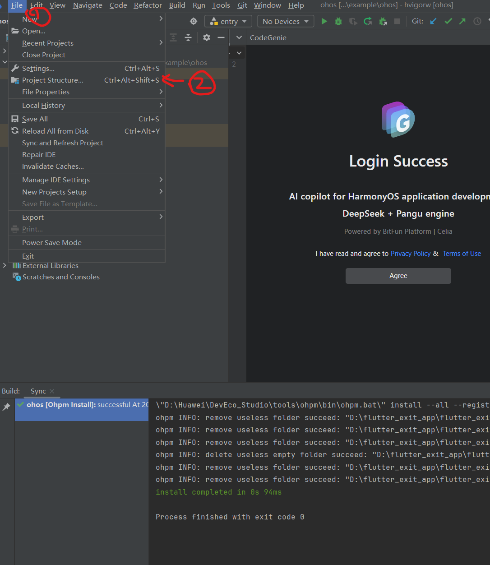Screen dimensions: 490x565
Task: Click the attach debugger to process icon
Action: [x=383, y=21]
